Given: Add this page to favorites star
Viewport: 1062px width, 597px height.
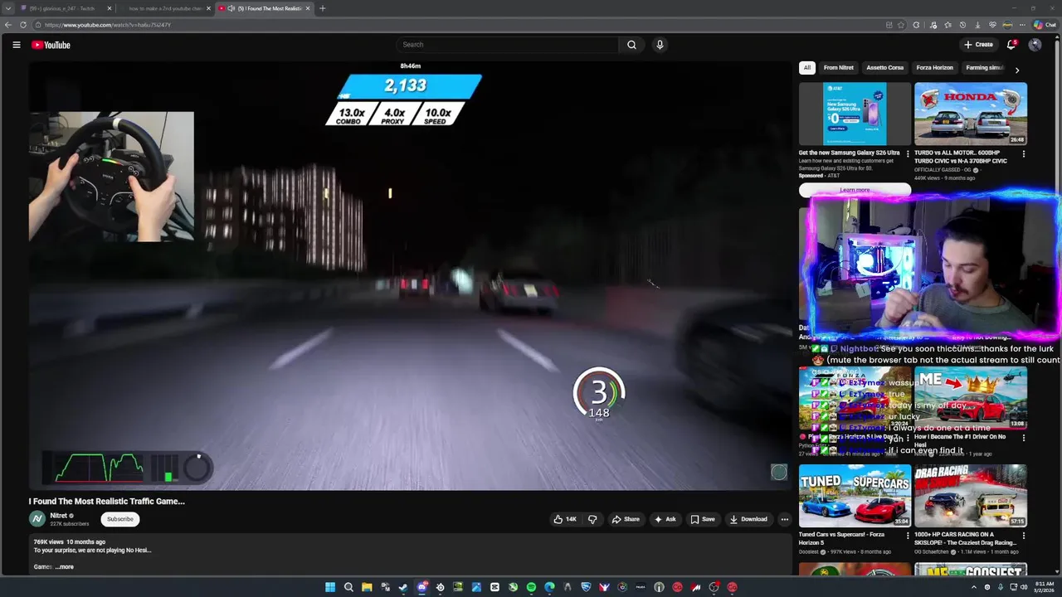Looking at the screenshot, I should pyautogui.click(x=901, y=25).
